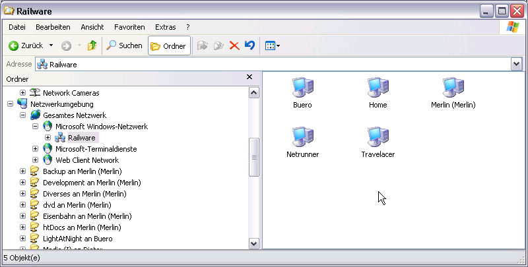Open the Datei menu
The width and height of the screenshot is (528, 267).
[x=17, y=27]
